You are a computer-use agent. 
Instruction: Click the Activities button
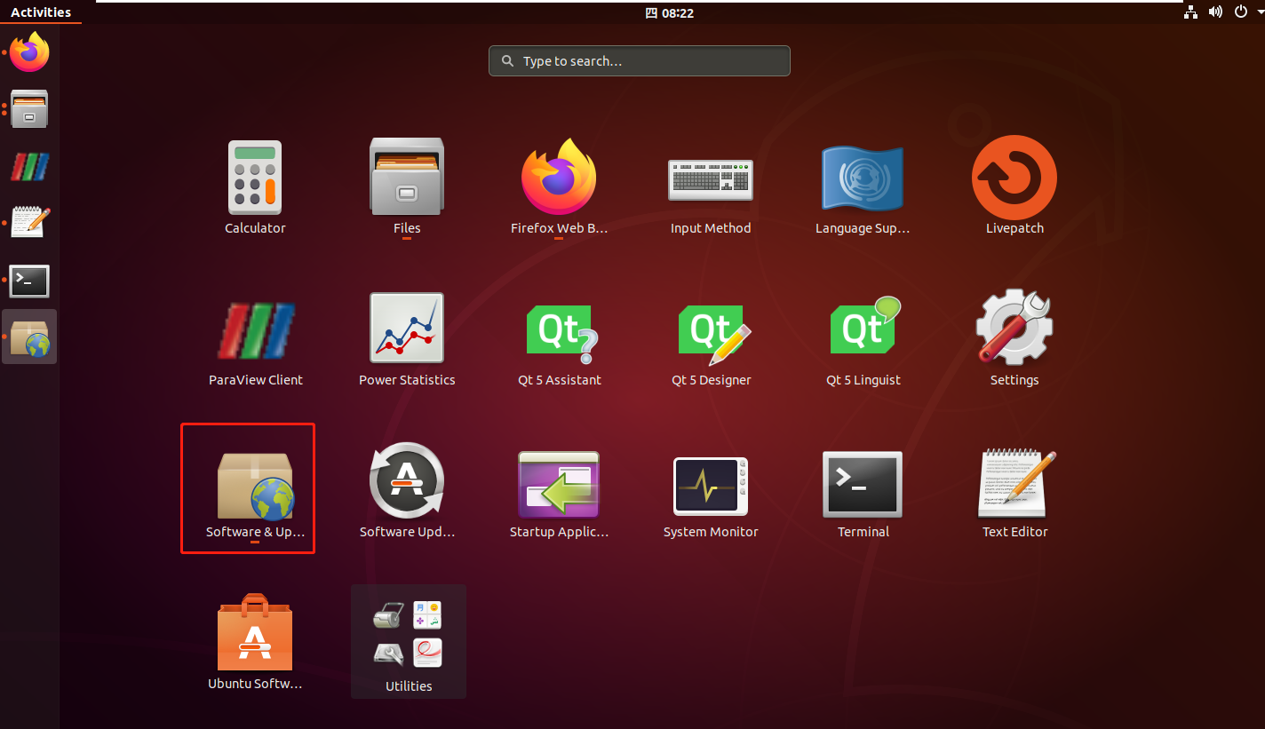[41, 12]
